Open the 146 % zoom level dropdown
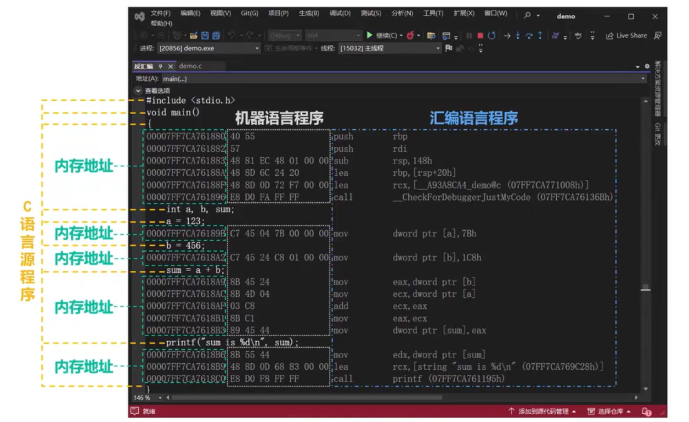The width and height of the screenshot is (689, 422). click(160, 398)
